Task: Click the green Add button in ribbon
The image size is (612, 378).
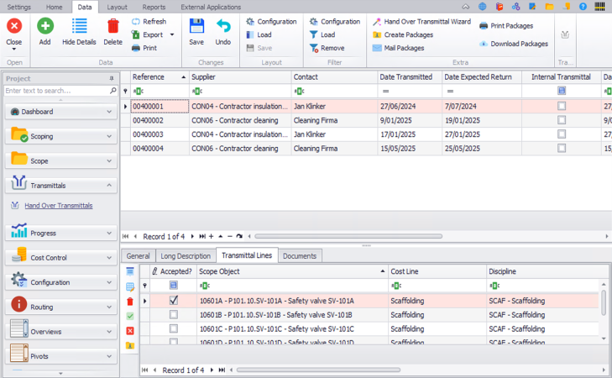Action: (x=44, y=31)
